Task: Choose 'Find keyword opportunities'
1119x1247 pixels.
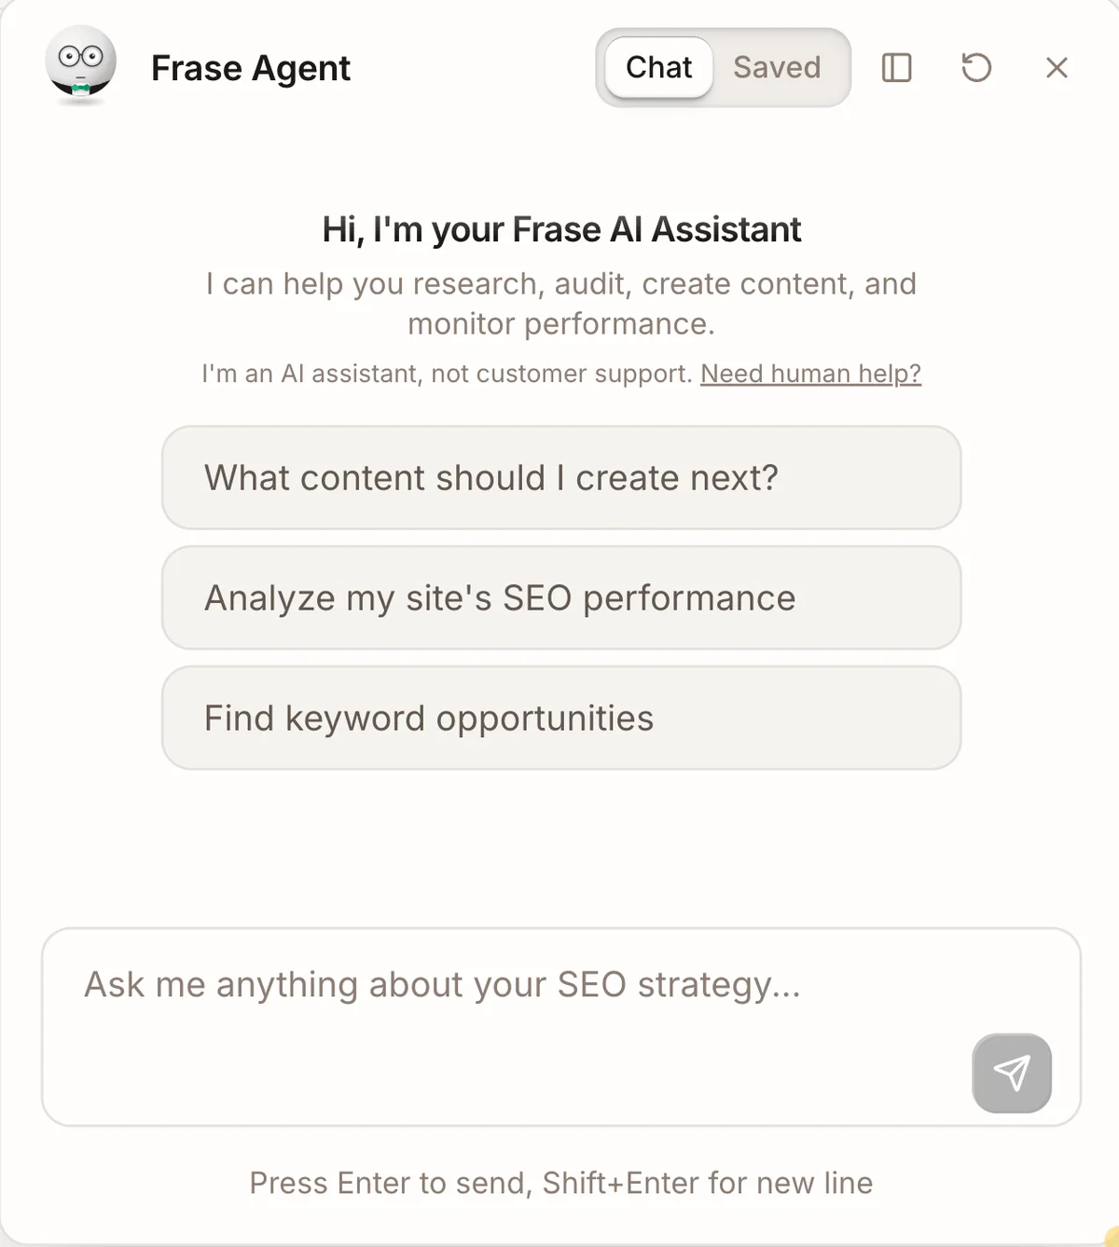Action: 560,718
